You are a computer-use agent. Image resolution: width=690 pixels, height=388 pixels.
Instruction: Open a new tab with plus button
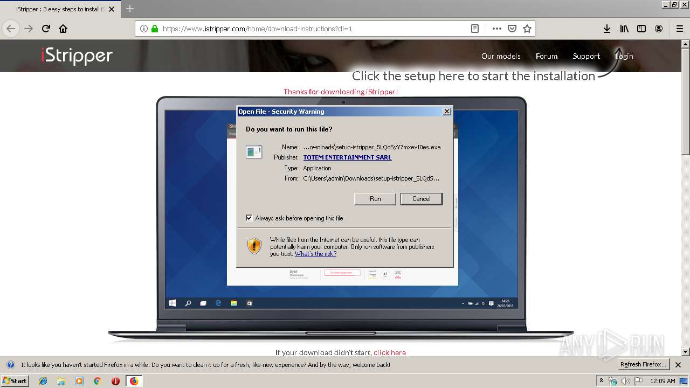[x=130, y=9]
